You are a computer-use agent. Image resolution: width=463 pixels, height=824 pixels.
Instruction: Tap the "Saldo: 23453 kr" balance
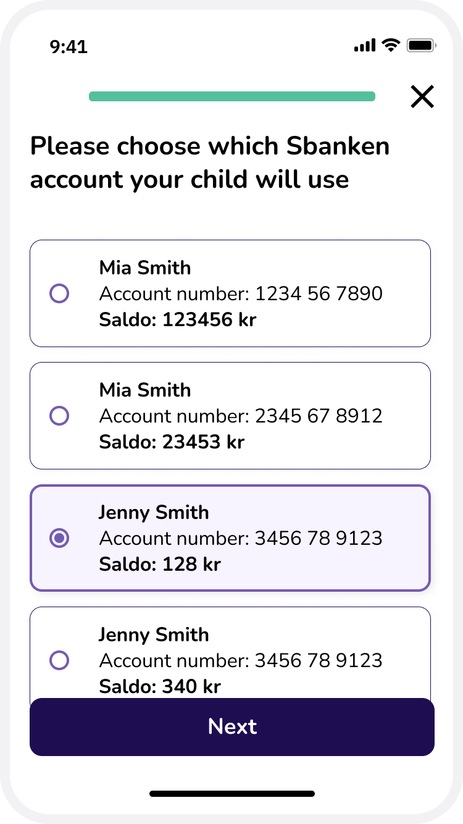coord(172,442)
